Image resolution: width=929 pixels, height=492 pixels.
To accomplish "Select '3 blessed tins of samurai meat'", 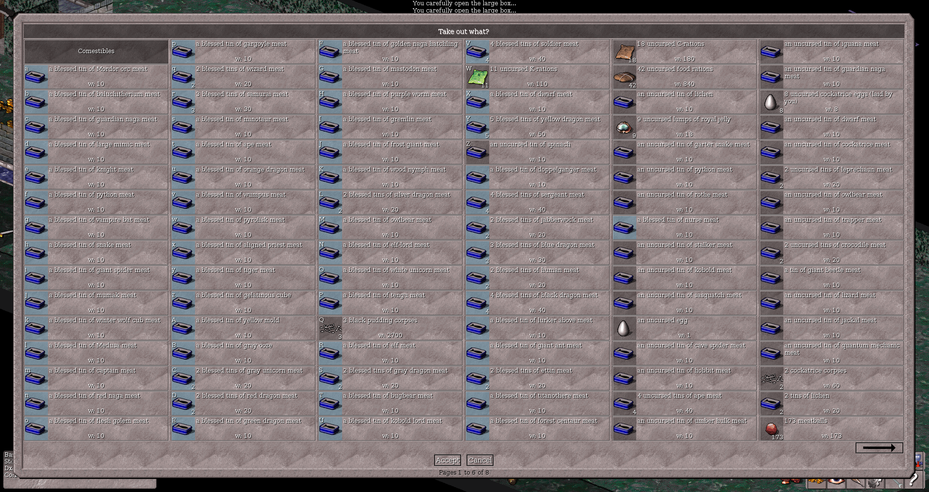I will point(243,102).
